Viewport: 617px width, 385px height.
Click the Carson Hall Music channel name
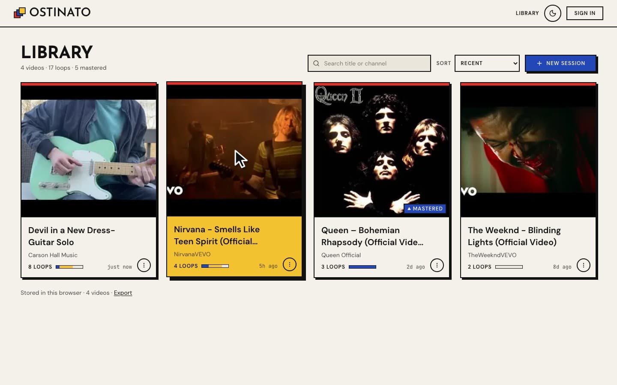[53, 255]
